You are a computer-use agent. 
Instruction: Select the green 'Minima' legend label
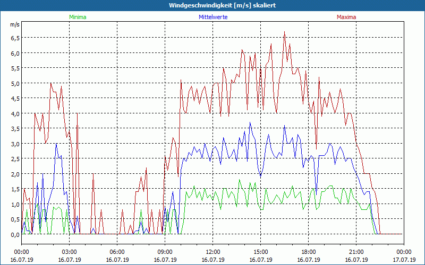(x=78, y=17)
